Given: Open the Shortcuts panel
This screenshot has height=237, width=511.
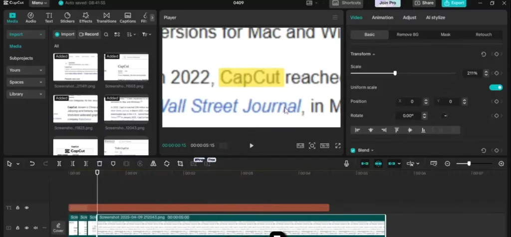Looking at the screenshot, I should click(347, 3).
